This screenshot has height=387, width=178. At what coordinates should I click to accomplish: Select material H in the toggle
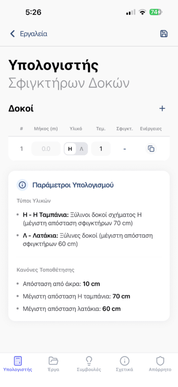[x=70, y=149]
